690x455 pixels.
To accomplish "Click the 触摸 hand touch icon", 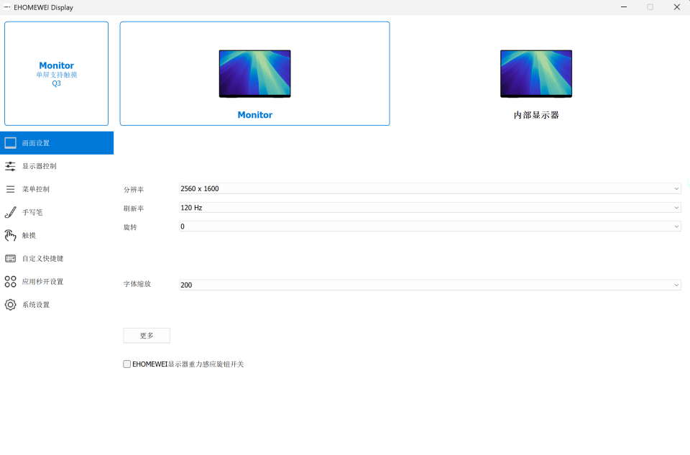I will 10,236.
